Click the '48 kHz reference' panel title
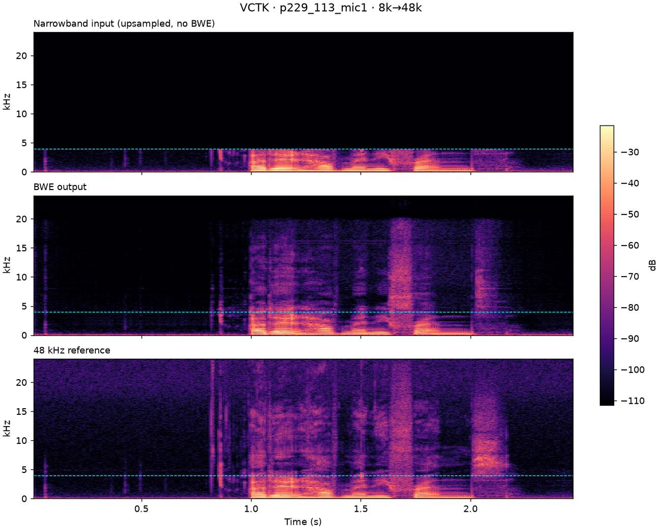Image resolution: width=662 pixels, height=530 pixels. 72,350
